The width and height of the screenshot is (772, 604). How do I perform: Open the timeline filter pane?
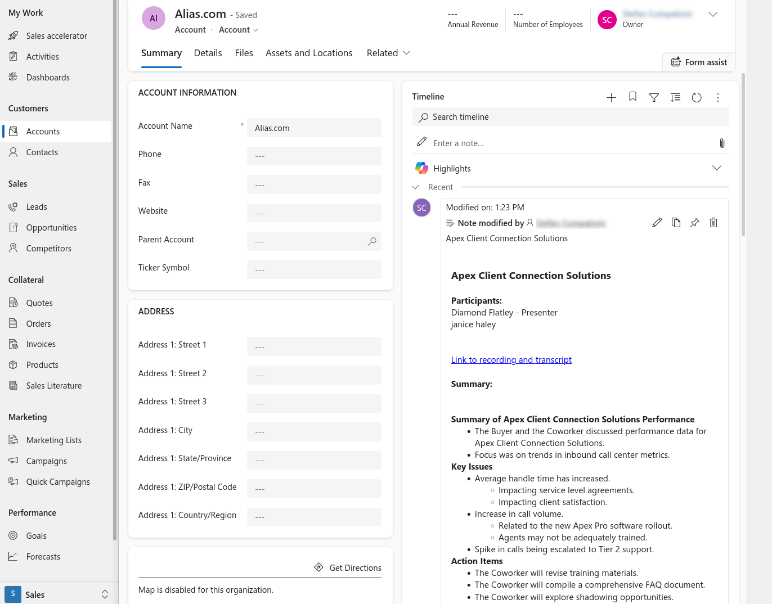coord(654,97)
